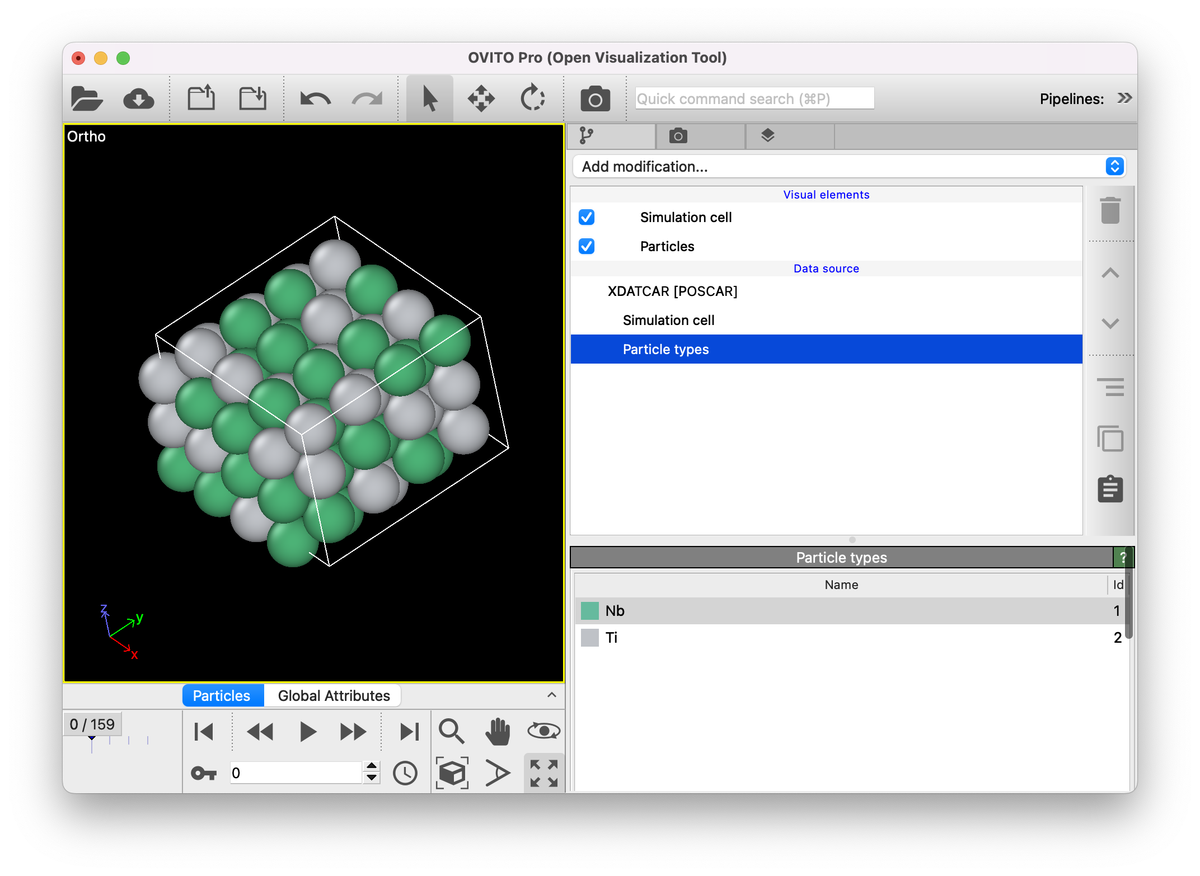Activate the zoom magnifier tool

coord(451,731)
